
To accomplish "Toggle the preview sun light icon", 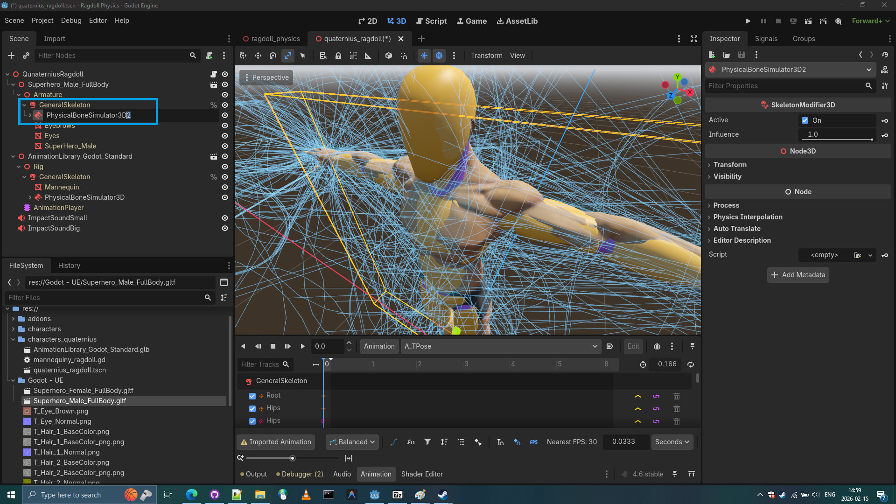I will (424, 56).
